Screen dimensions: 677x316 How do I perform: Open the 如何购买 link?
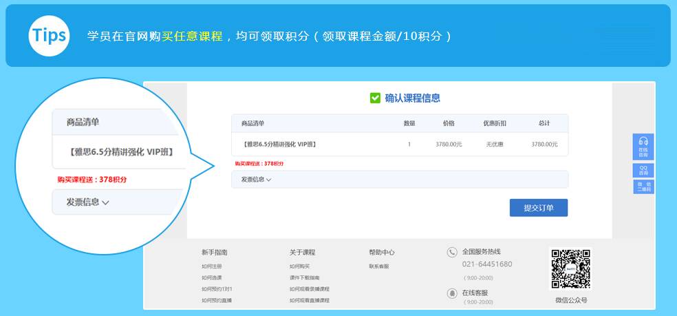(x=299, y=266)
